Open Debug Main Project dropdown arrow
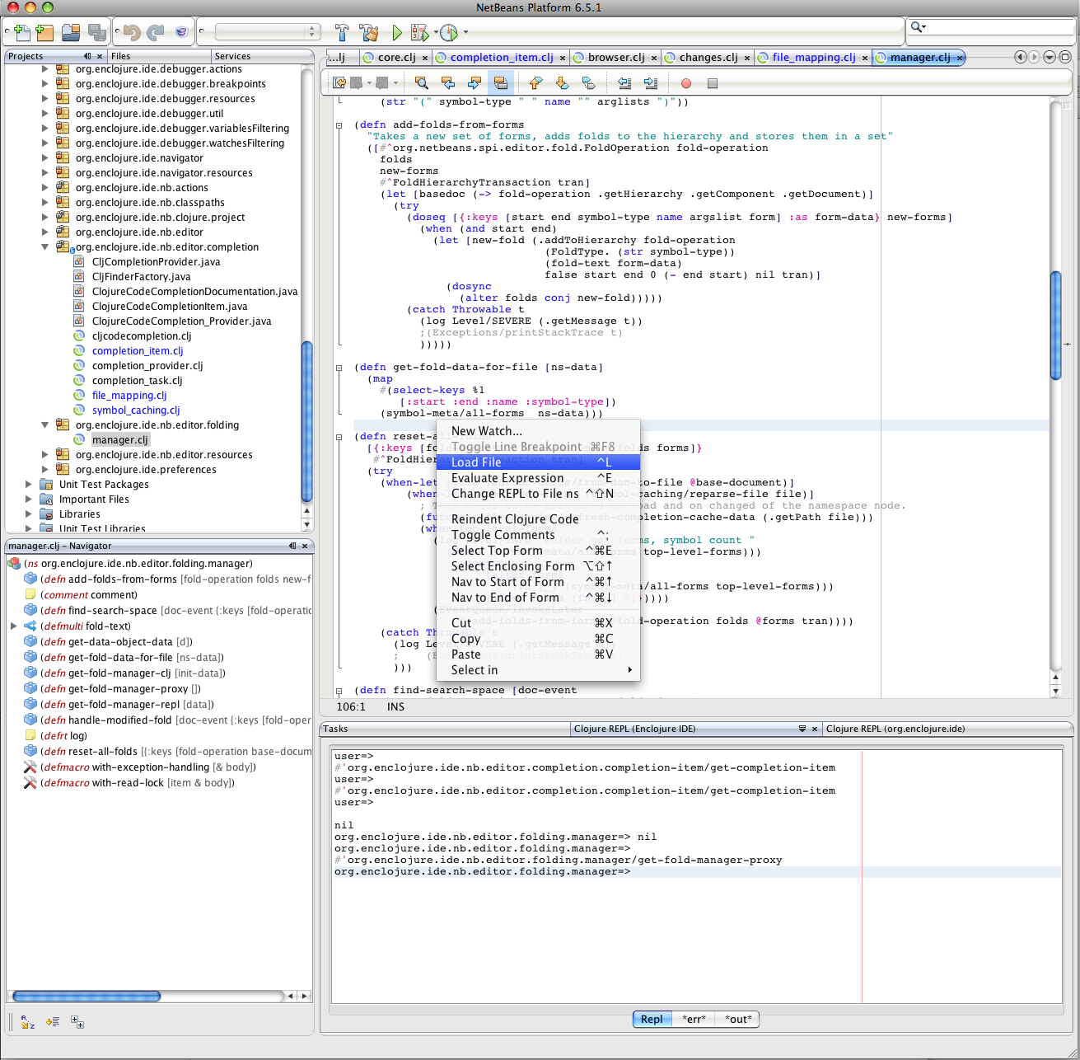Screen dimensions: 1080x1060 pyautogui.click(x=436, y=33)
